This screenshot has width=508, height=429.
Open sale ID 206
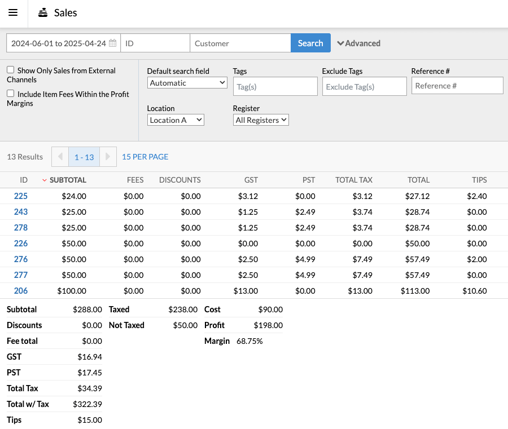[x=21, y=291]
